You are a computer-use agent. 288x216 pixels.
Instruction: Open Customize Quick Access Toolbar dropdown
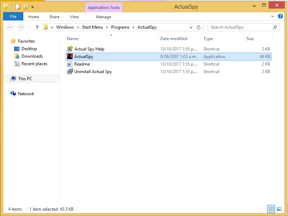click(x=32, y=7)
